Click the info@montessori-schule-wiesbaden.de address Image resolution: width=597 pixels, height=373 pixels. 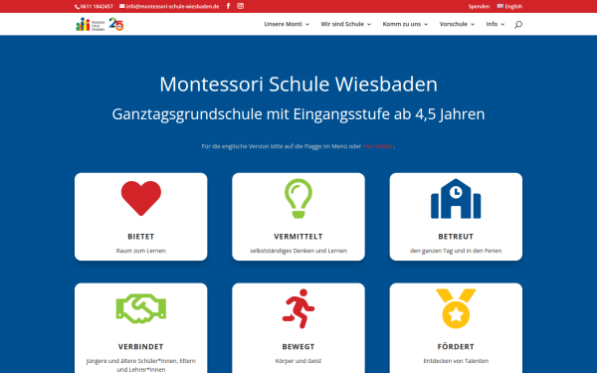(172, 7)
